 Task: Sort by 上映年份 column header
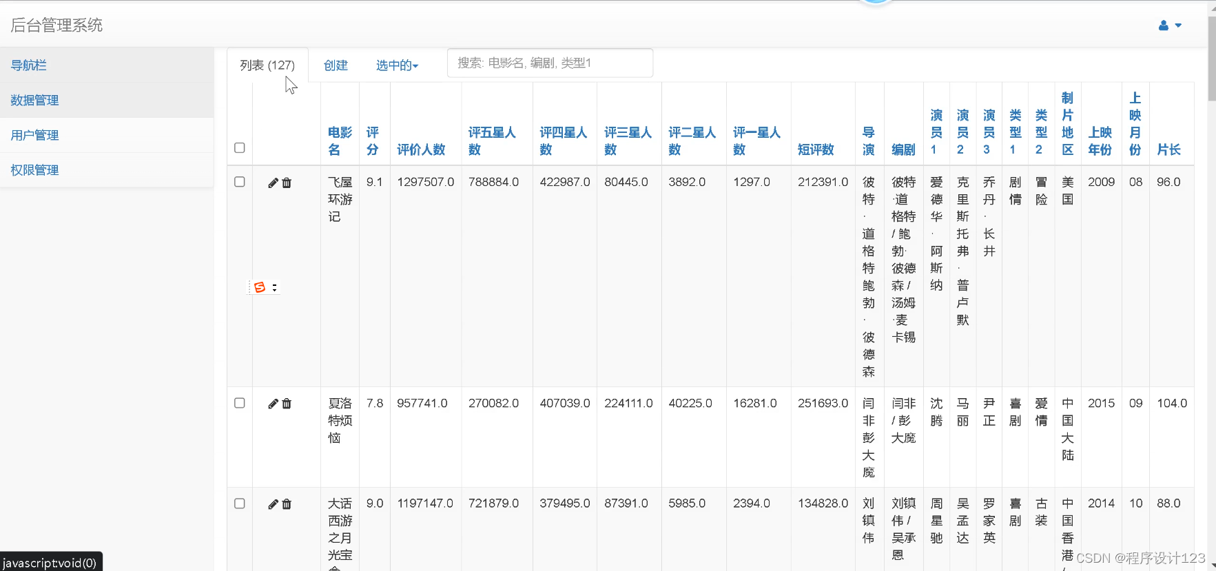coord(1100,141)
